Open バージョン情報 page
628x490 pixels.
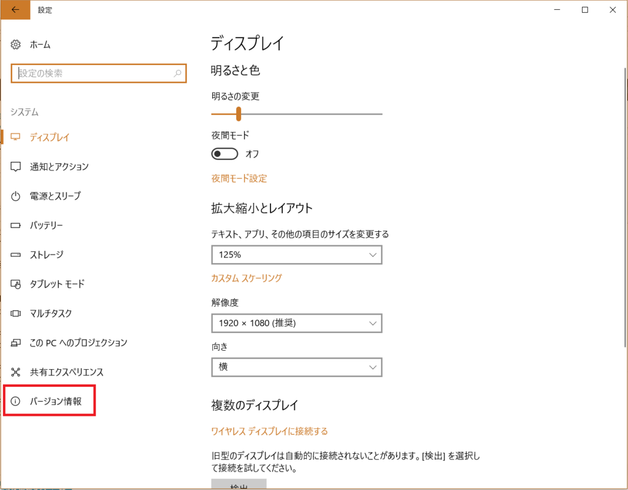56,401
